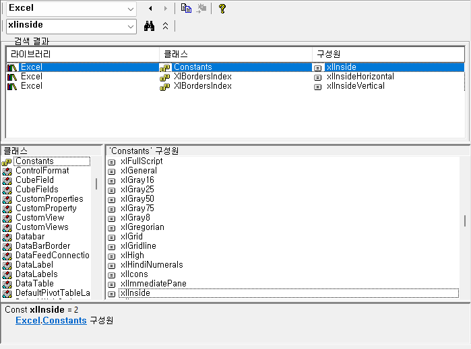This screenshot has width=471, height=349.
Task: Search using the binoculars icon
Action: click(x=149, y=26)
